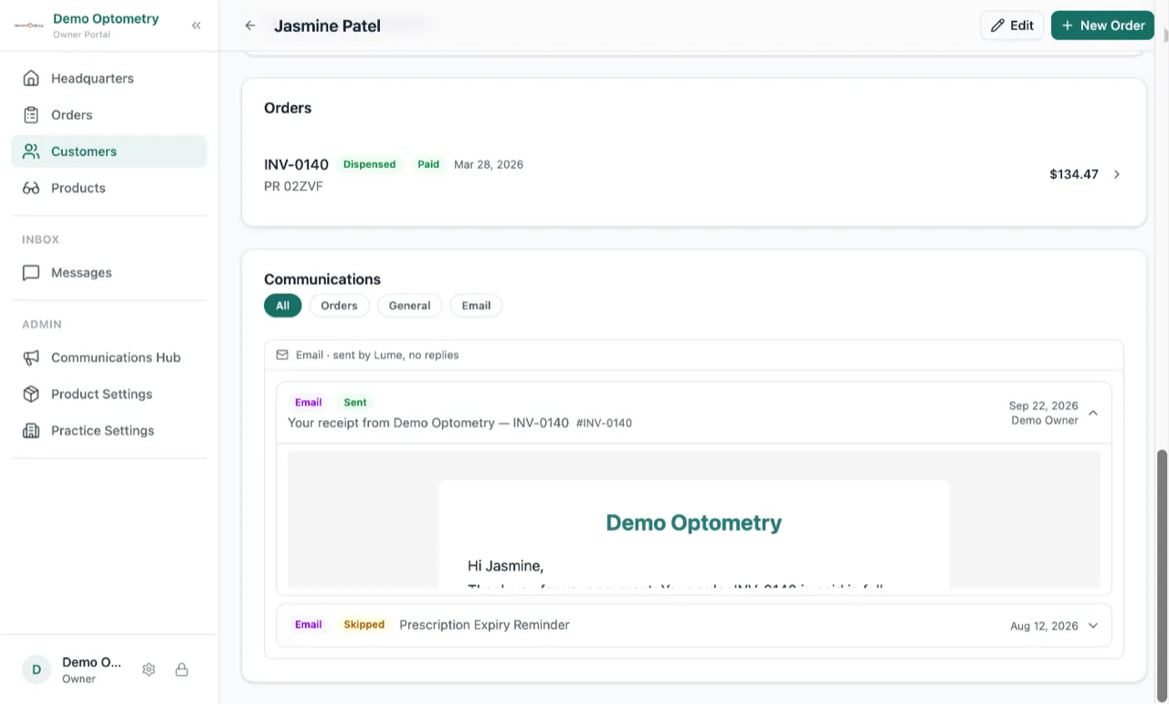
Task: Open settings via gear icon near Demo Owner
Action: (149, 669)
